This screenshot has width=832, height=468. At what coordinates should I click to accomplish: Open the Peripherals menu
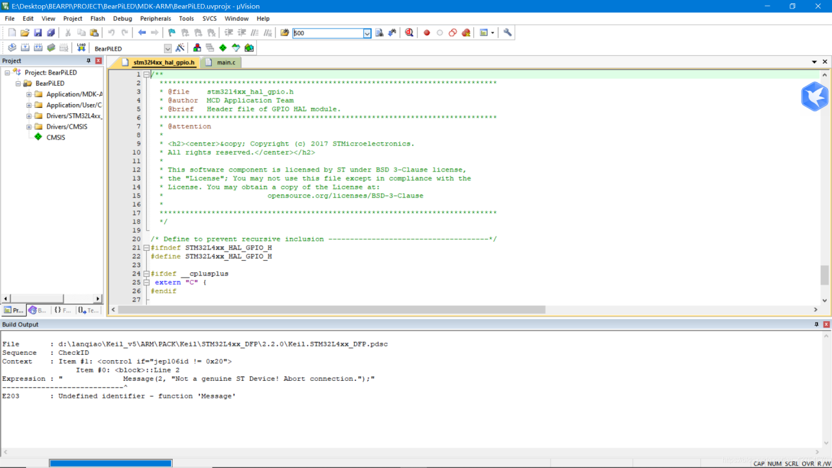point(155,18)
